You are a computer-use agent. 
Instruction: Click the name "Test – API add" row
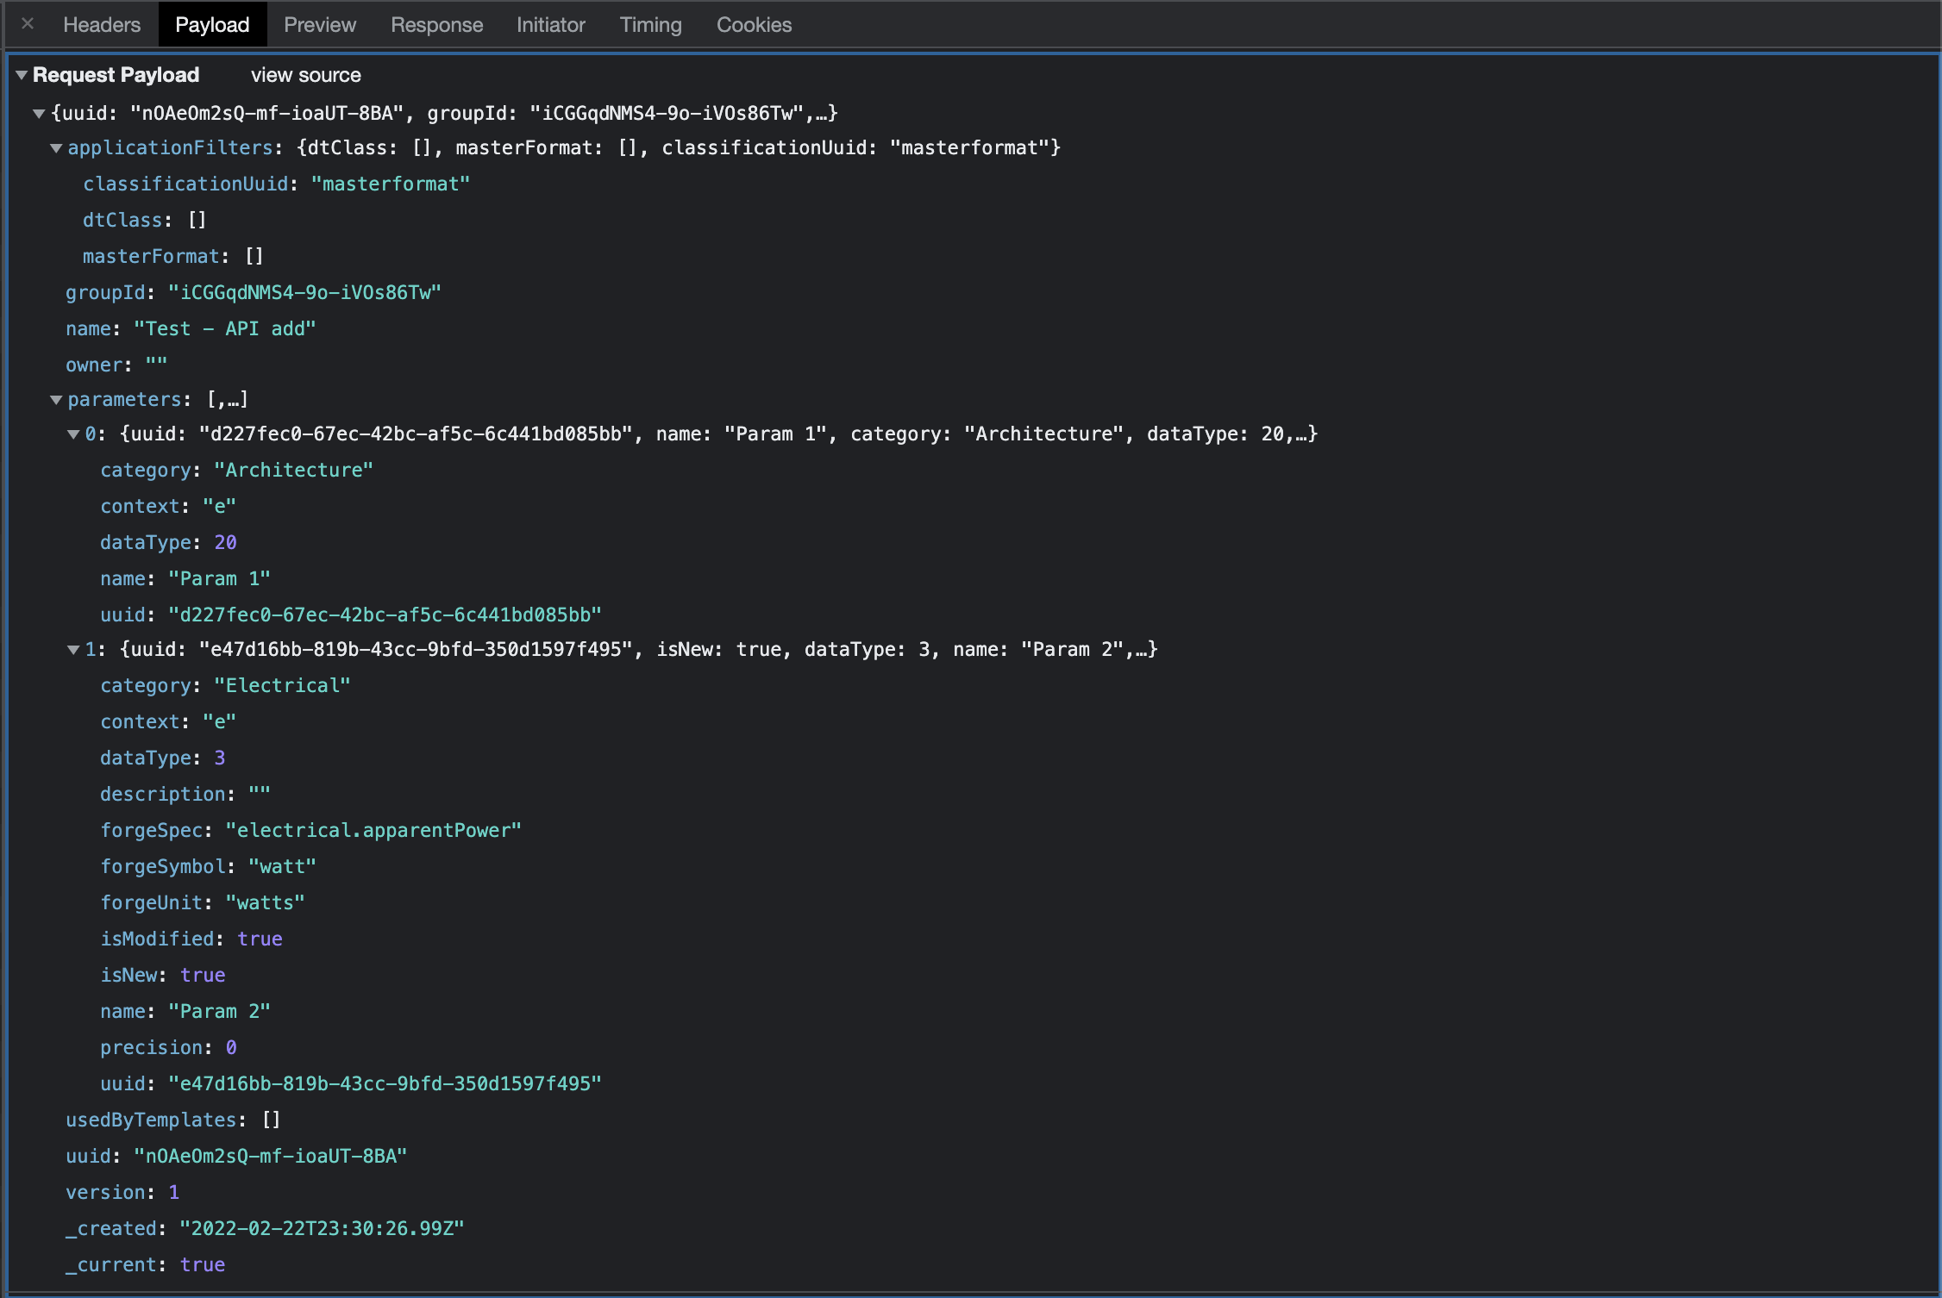pyautogui.click(x=191, y=329)
